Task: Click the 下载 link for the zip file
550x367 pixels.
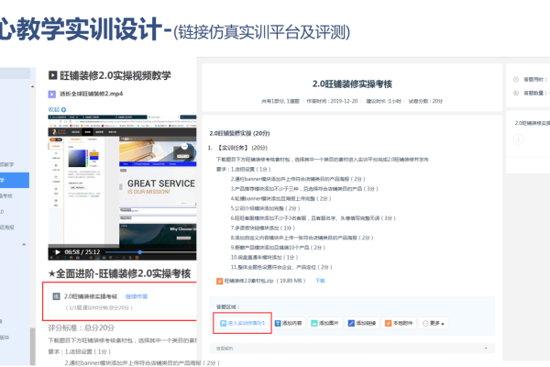Action: 320,281
